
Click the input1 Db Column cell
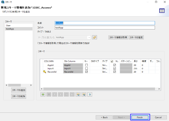pyautogui.click(x=73, y=68)
